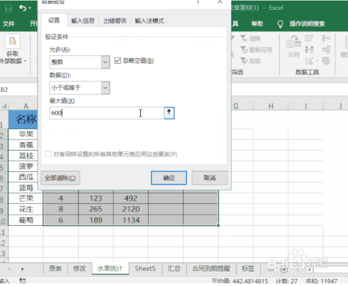Image resolution: width=348 pixels, height=286 pixels.
Task: Switch to the 设置 dialog tab
Action: point(54,20)
